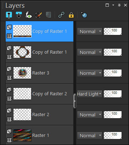This screenshot has height=145, width=129.
Task: Select the Raster 2 layer
Action: coord(39,115)
